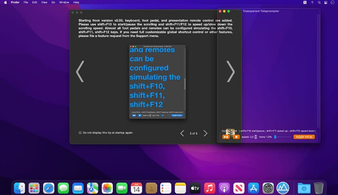Open Mail from the Dock

78,188
